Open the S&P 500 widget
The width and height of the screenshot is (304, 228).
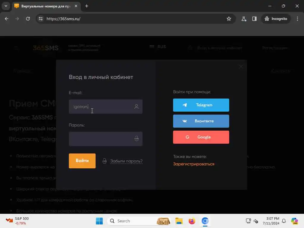click(17, 221)
